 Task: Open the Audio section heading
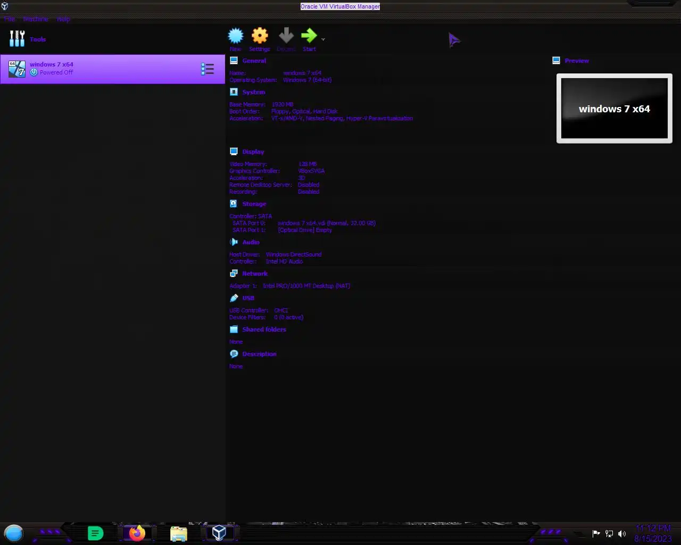click(251, 242)
